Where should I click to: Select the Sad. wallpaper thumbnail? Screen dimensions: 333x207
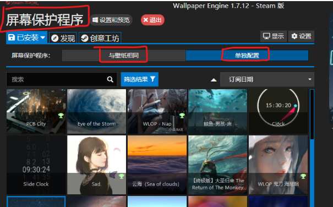(97, 165)
